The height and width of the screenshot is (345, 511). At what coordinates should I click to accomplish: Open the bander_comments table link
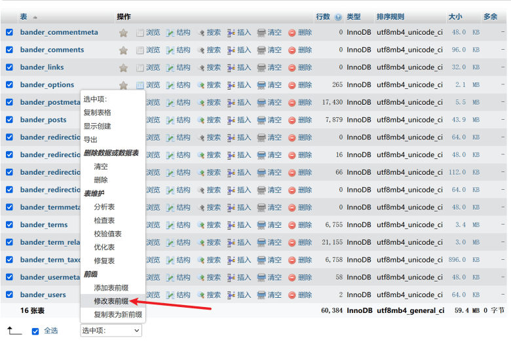[52, 50]
